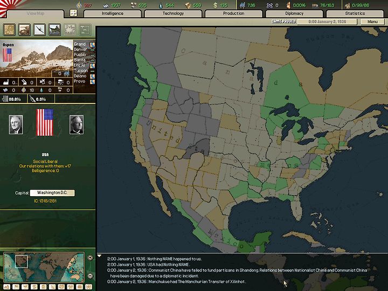Open the Diplomacy tab

pyautogui.click(x=294, y=13)
